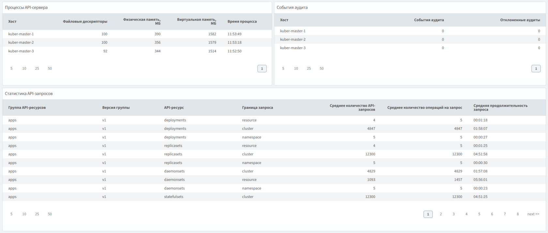Choose 10 rows per page in API statistics table
The width and height of the screenshot is (548, 233).
[x=24, y=214]
